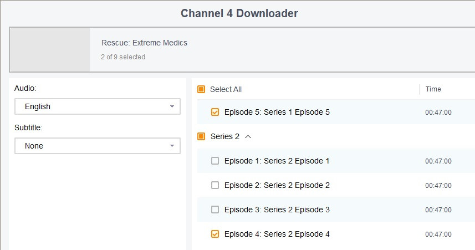Click the show thumbnail placeholder image
The height and width of the screenshot is (250, 475).
click(x=50, y=50)
